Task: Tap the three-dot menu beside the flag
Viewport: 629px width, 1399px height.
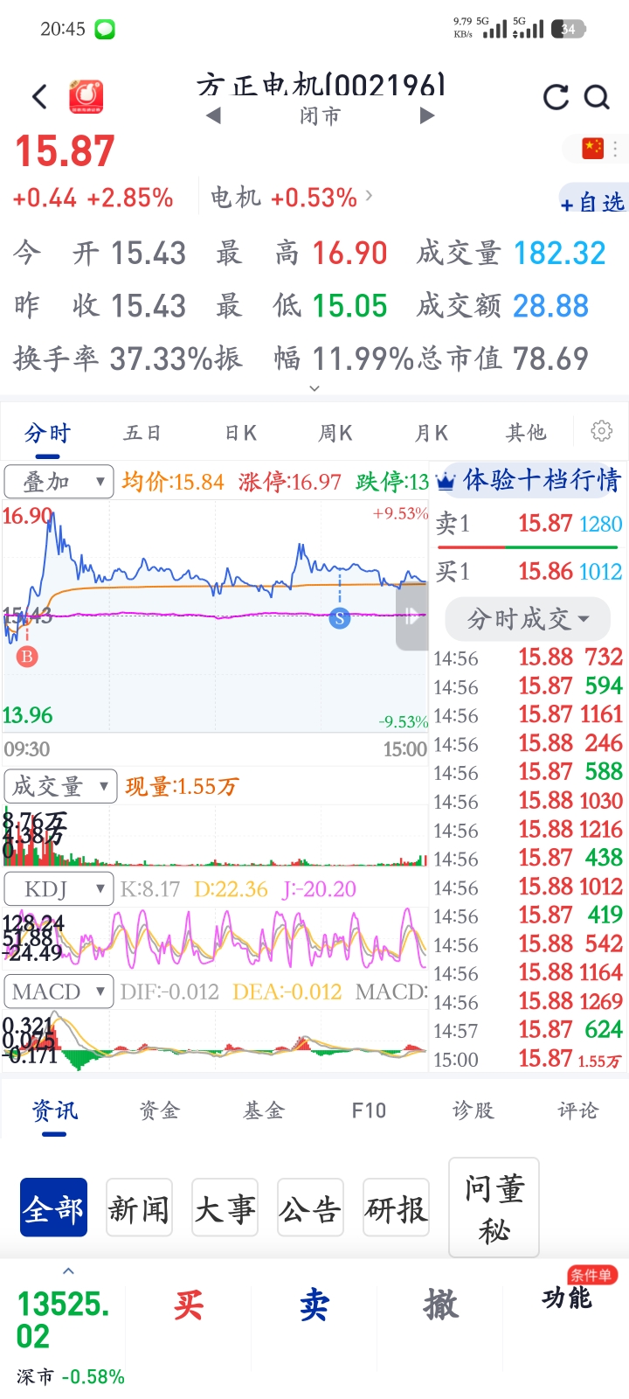Action: click(616, 149)
